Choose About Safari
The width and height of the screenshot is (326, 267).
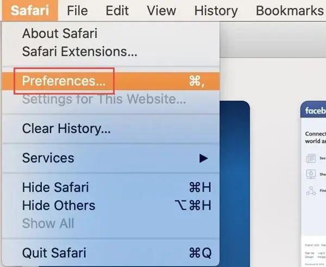pyautogui.click(x=111, y=33)
